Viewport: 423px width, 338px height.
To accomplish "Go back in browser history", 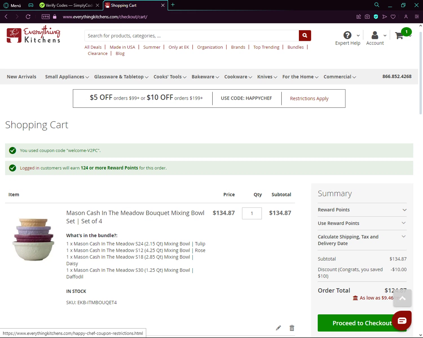I will coord(6,17).
